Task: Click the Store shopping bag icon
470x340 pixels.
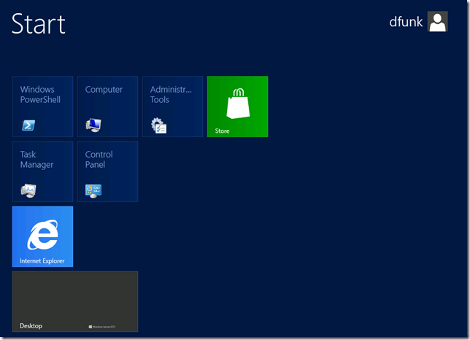Action: point(237,103)
